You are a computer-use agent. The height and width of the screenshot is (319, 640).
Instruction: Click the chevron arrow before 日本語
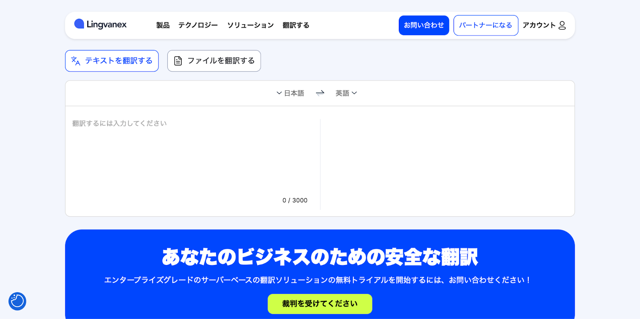click(x=279, y=93)
